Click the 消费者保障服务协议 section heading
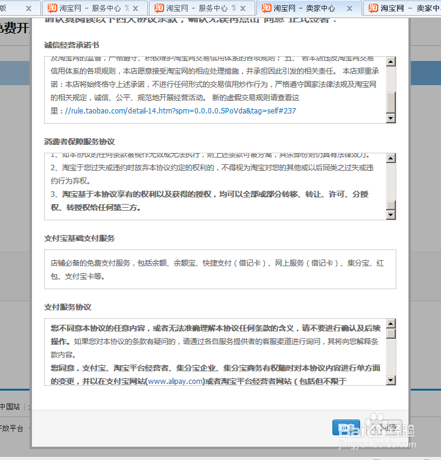Screen dimensions: 441x460 tap(80, 142)
